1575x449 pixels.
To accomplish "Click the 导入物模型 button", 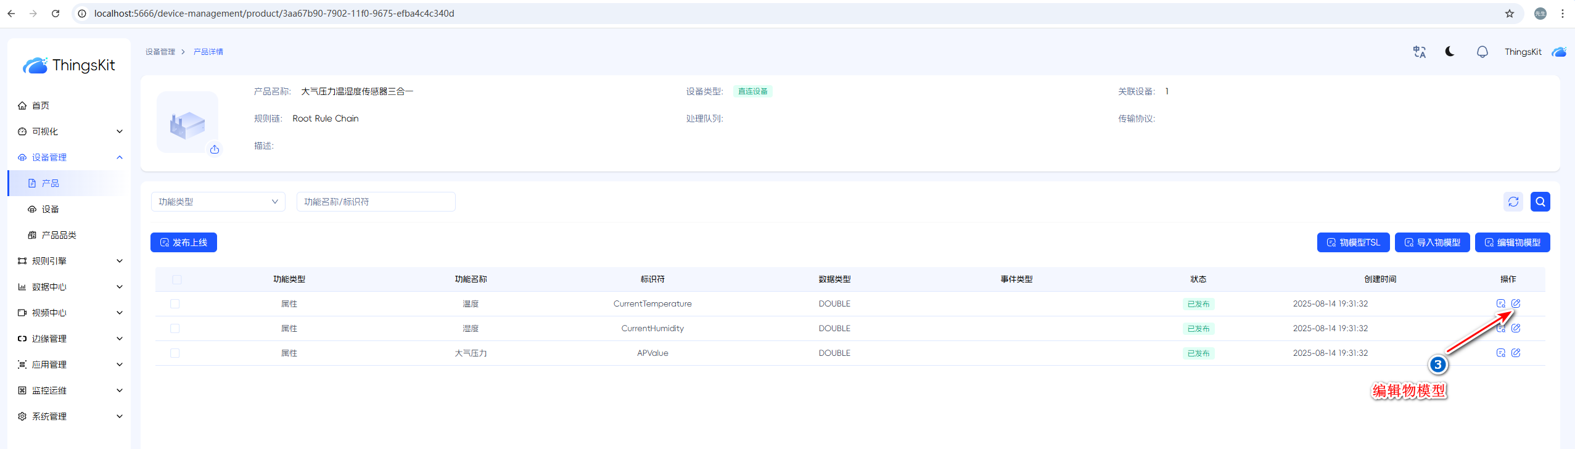I will point(1432,242).
